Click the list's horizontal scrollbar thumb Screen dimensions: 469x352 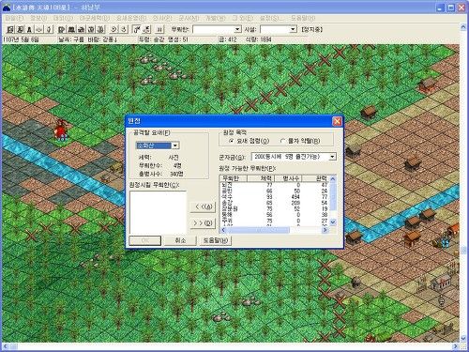(258, 230)
